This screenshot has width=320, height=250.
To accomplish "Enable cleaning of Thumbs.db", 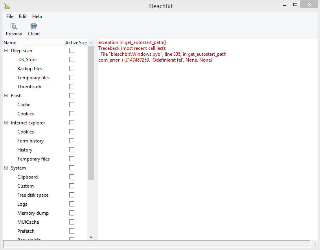I will (72, 86).
